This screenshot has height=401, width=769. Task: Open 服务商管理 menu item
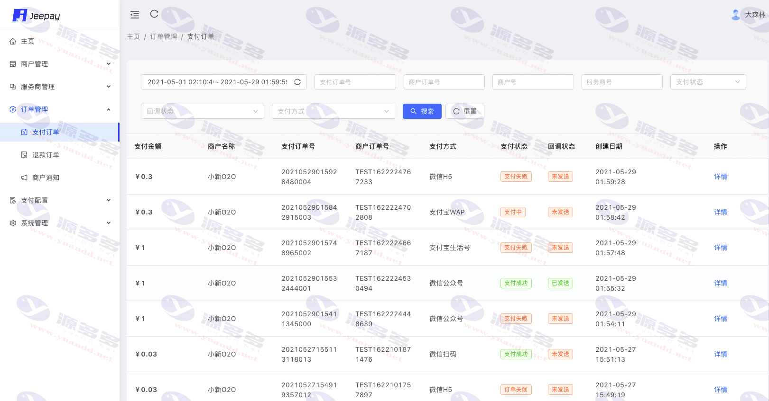pyautogui.click(x=60, y=87)
